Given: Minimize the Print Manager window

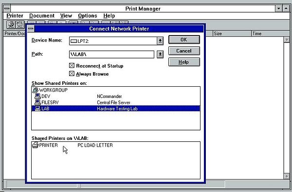Looking at the screenshot, I should click(x=278, y=9).
